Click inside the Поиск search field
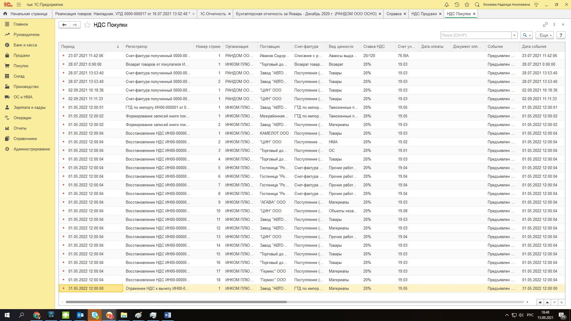The width and height of the screenshot is (571, 321). pyautogui.click(x=475, y=35)
